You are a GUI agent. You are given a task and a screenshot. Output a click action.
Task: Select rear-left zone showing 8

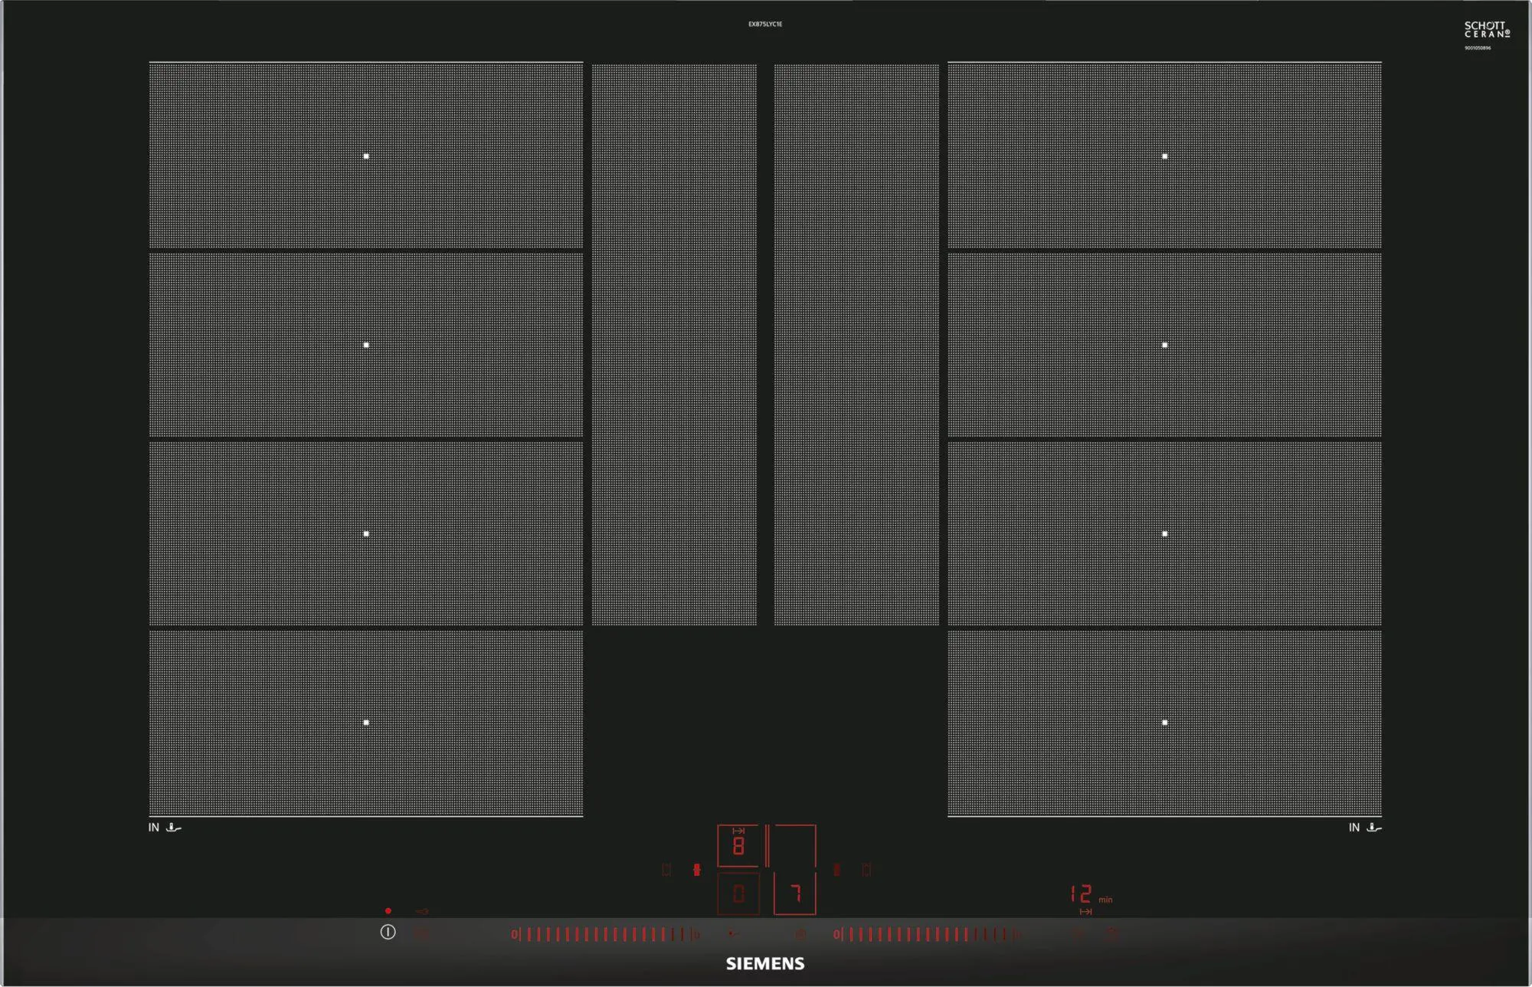click(738, 846)
